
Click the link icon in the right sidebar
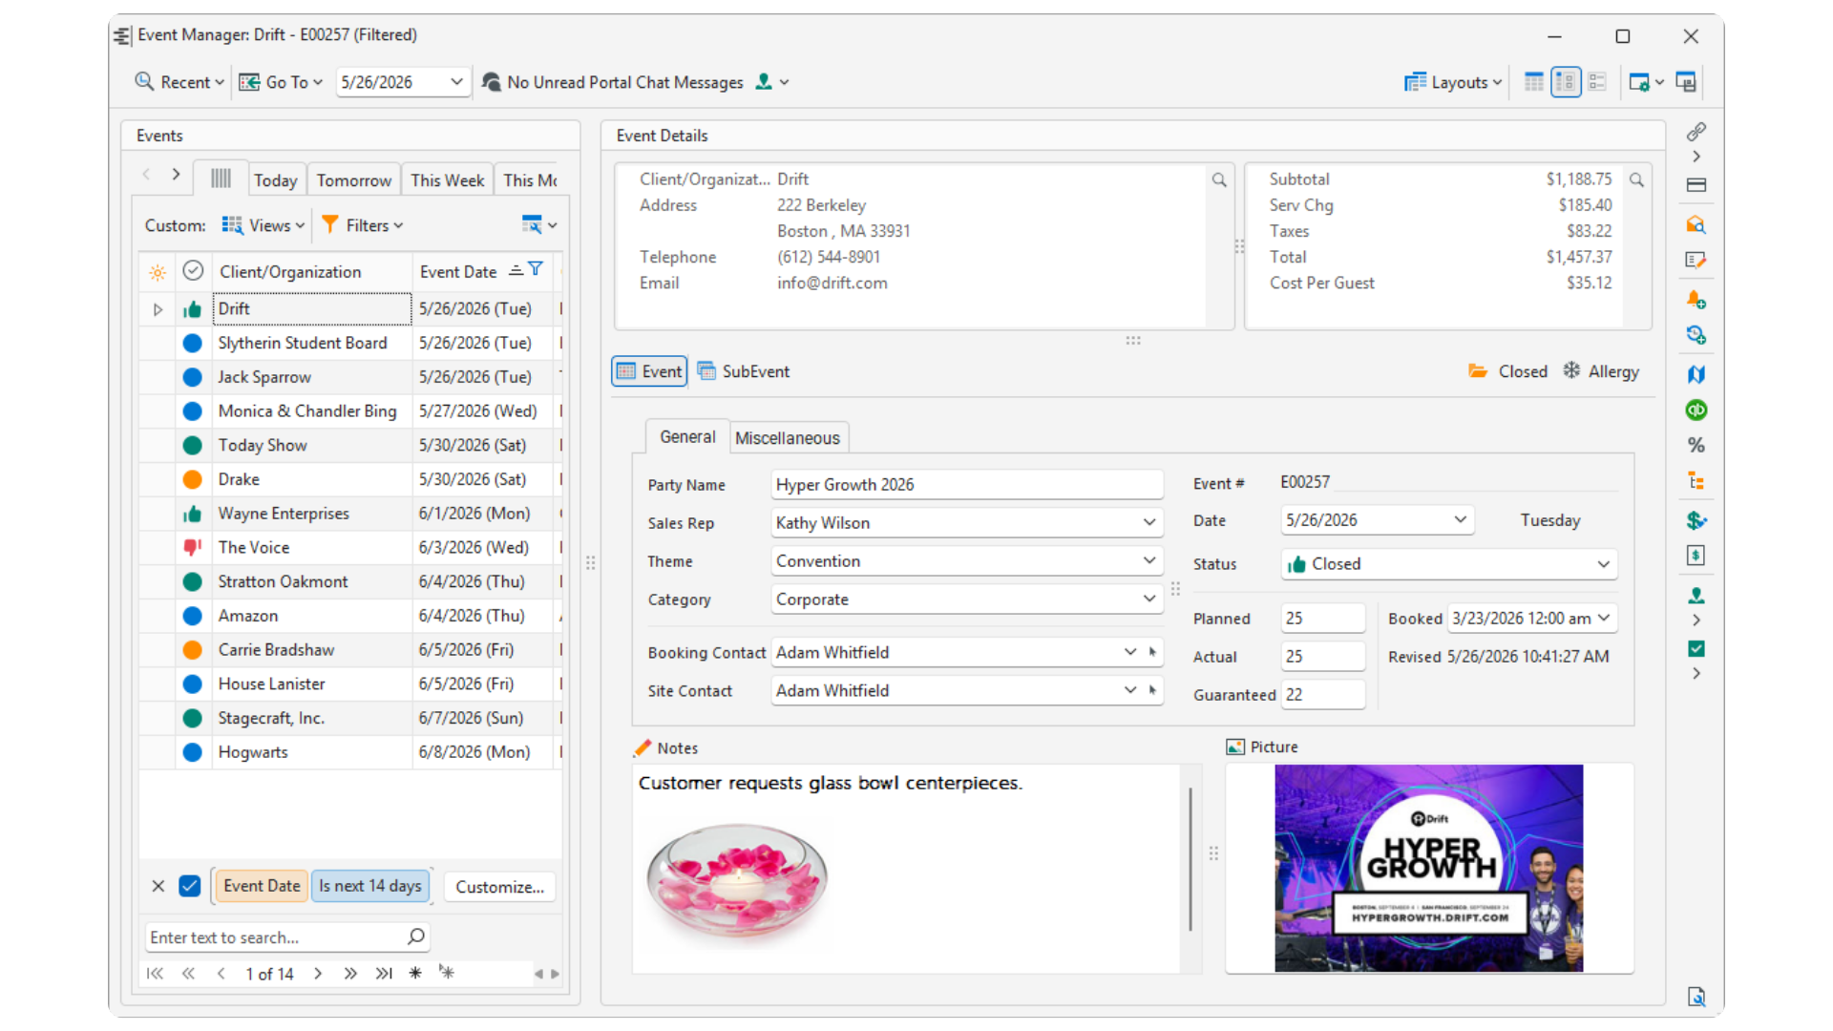pyautogui.click(x=1696, y=131)
